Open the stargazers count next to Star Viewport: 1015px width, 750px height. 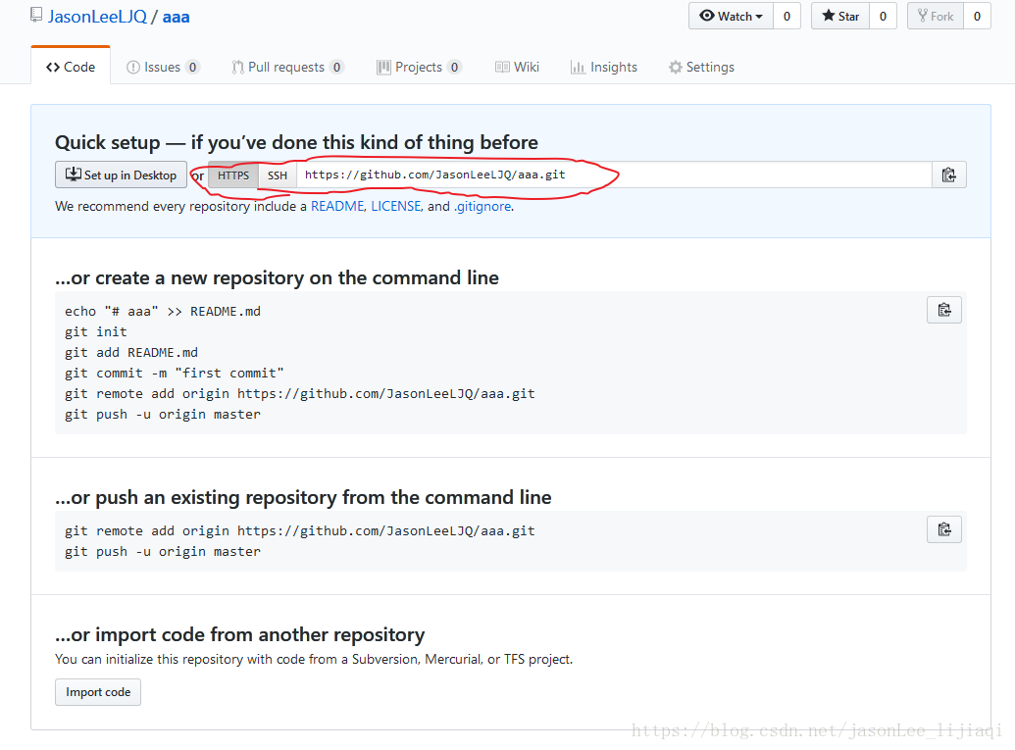[883, 17]
